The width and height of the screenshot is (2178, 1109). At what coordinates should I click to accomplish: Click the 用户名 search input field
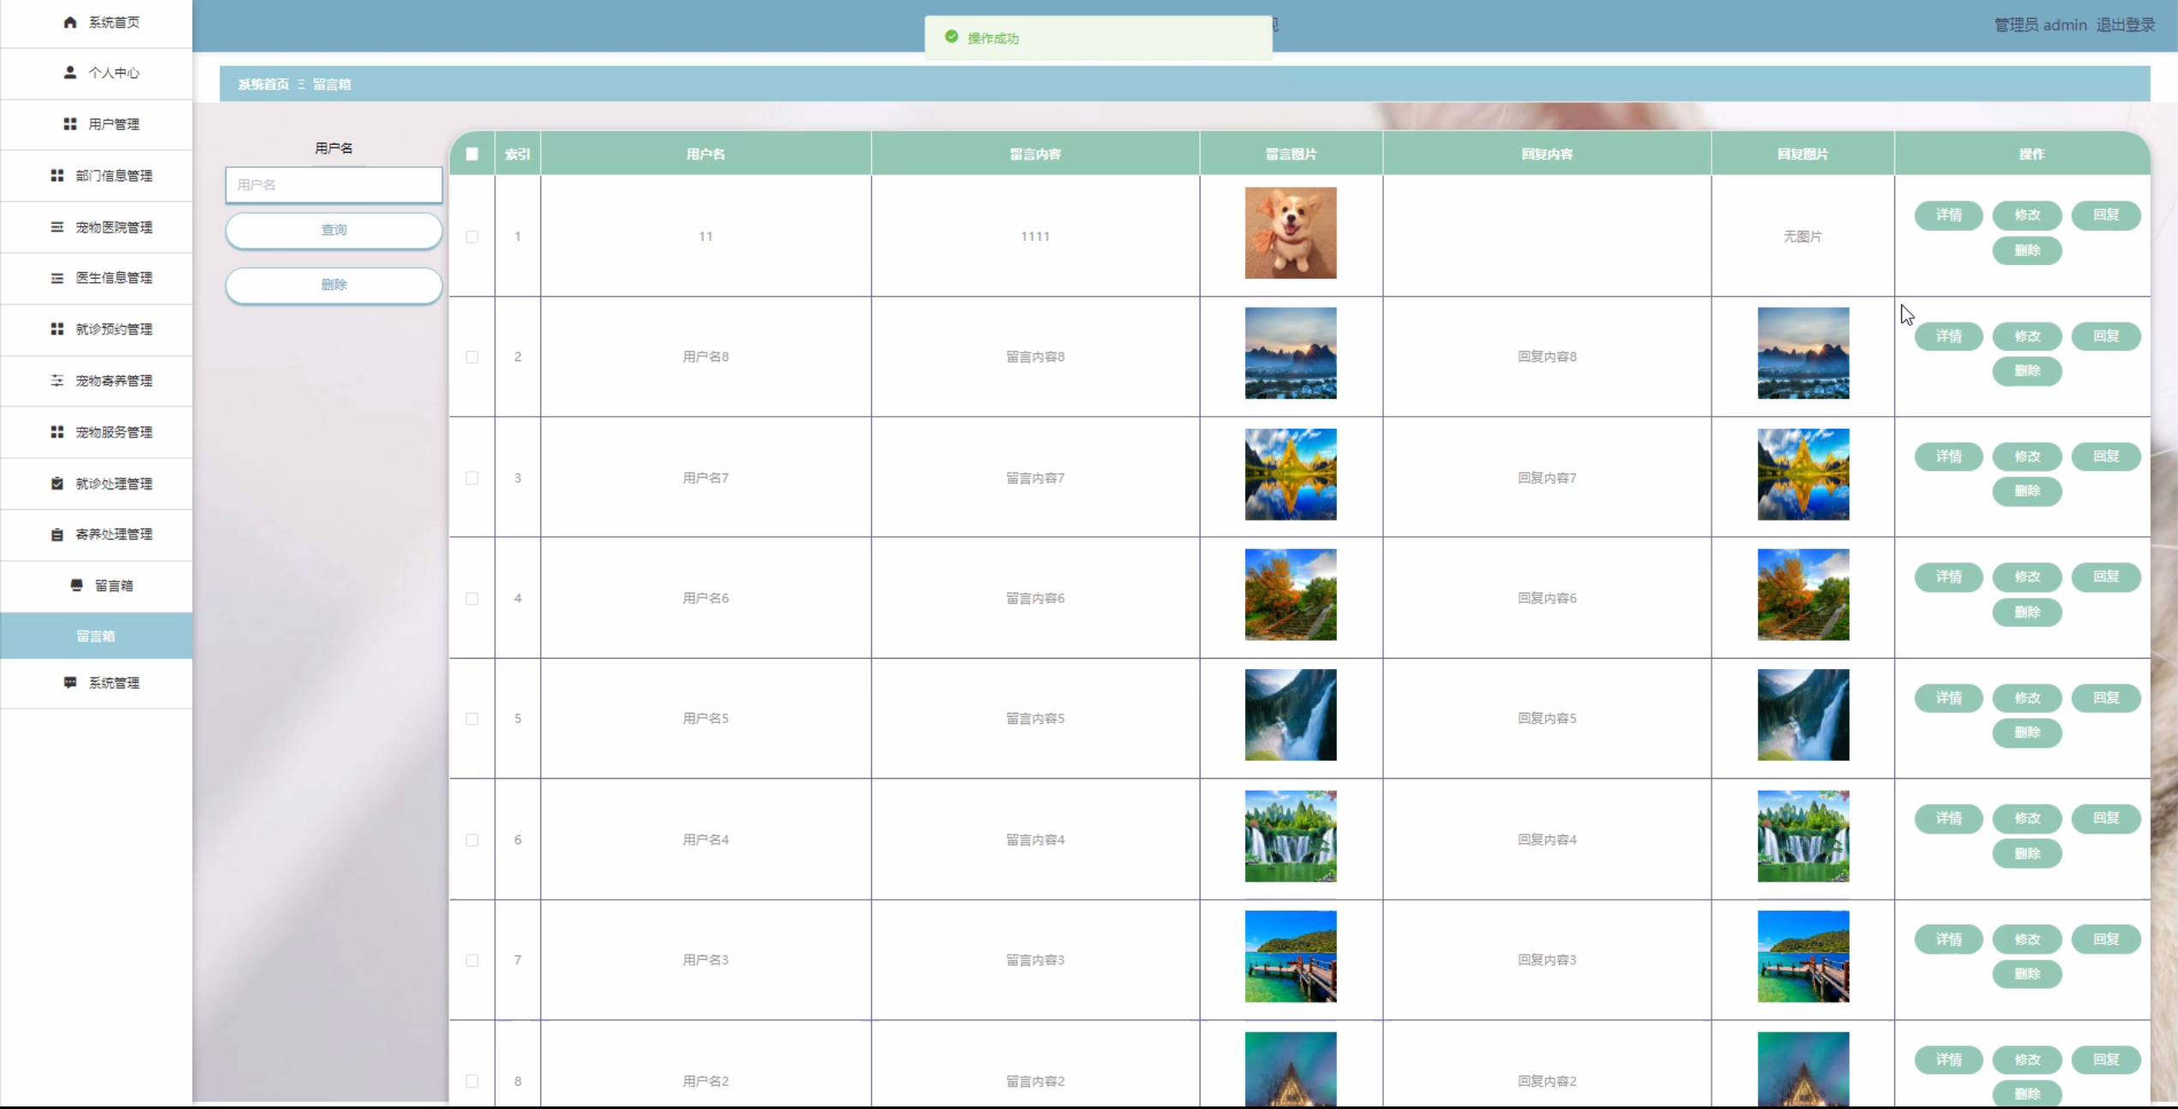point(334,185)
